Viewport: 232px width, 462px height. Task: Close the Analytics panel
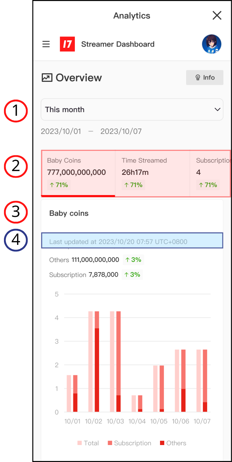coord(217,16)
